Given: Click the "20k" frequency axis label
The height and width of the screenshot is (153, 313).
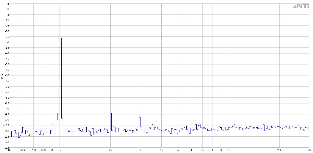Looking at the screenshot, I should point(280,150).
